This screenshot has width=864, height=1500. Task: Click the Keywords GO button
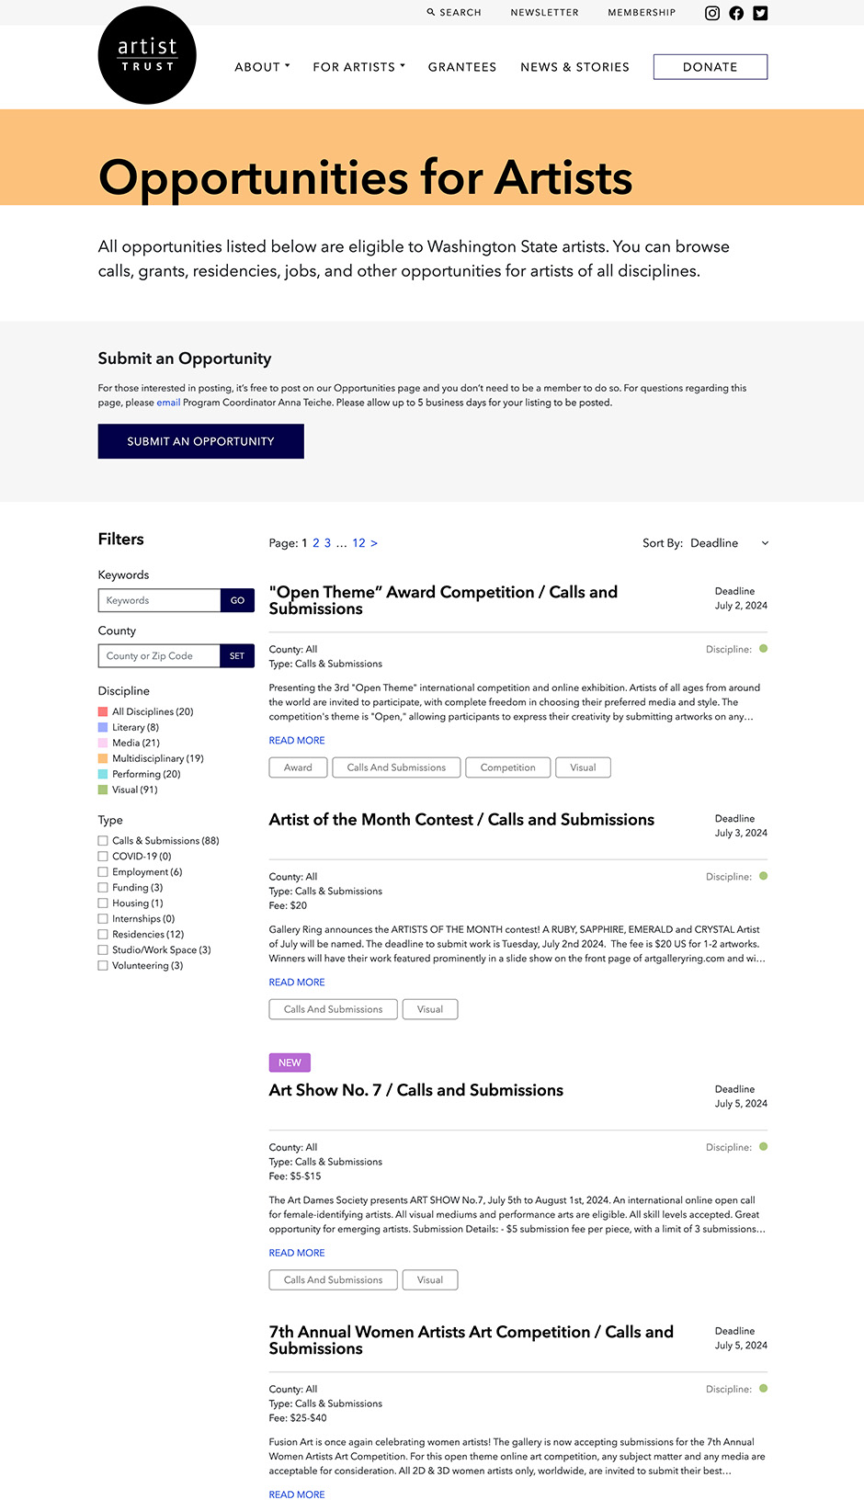237,600
